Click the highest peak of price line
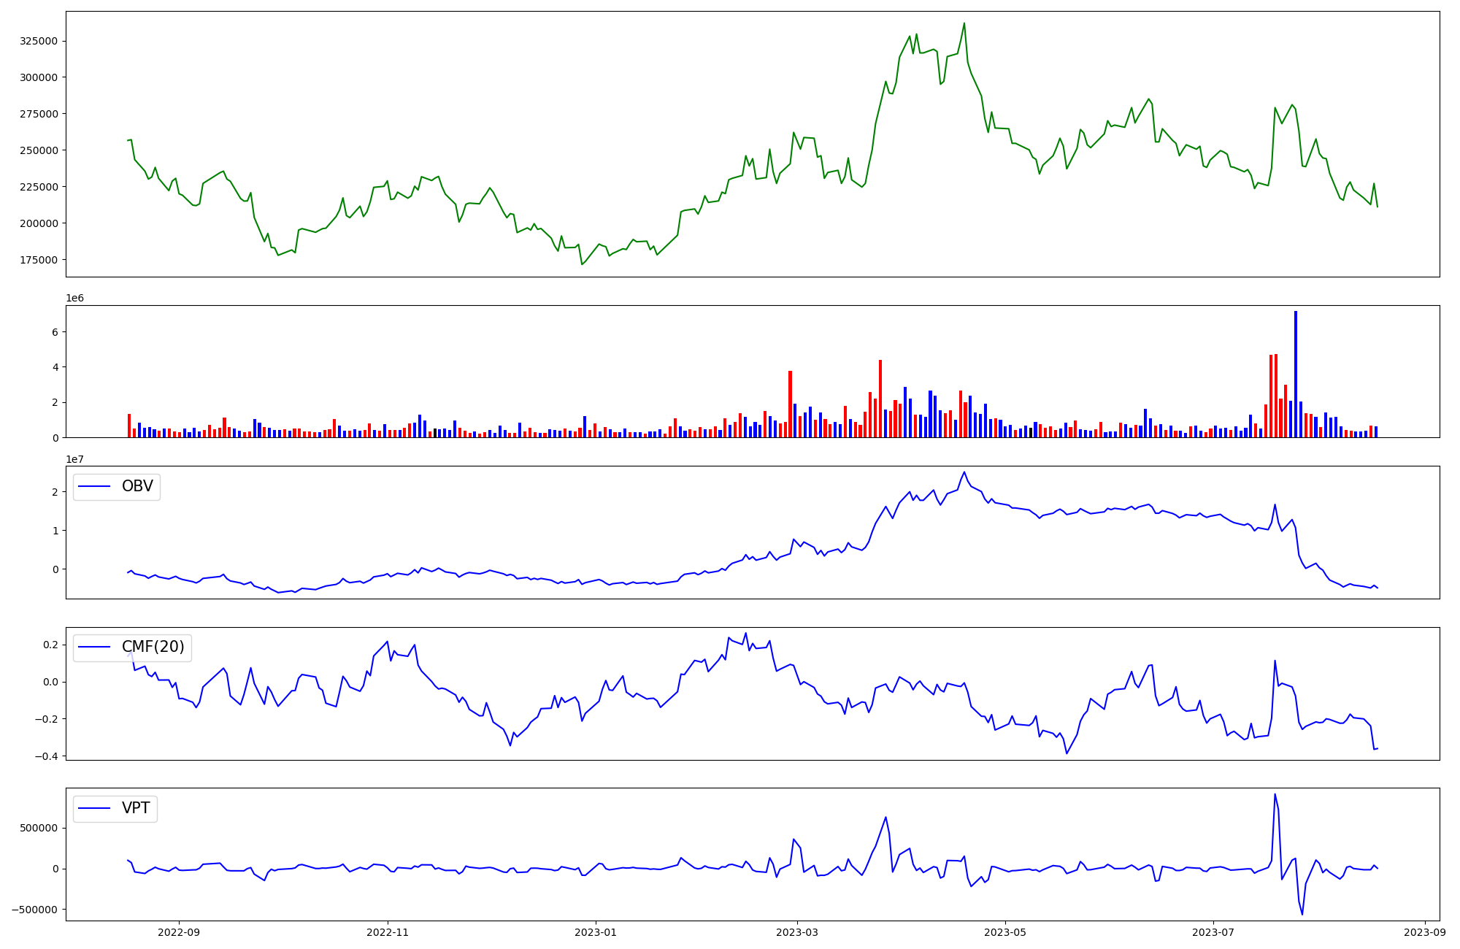1460x949 pixels. pyautogui.click(x=964, y=23)
